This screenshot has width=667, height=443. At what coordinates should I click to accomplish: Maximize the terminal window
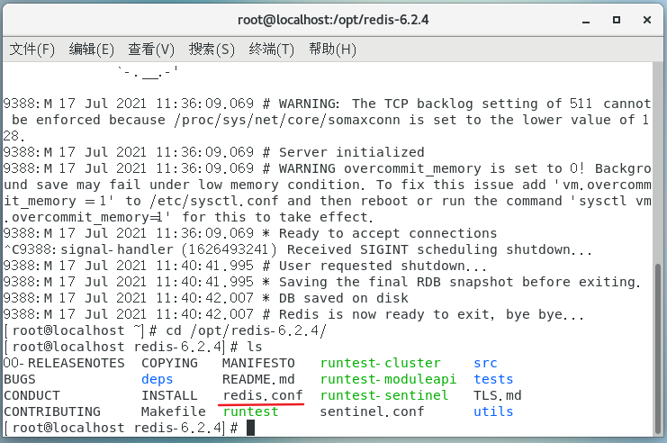[617, 20]
